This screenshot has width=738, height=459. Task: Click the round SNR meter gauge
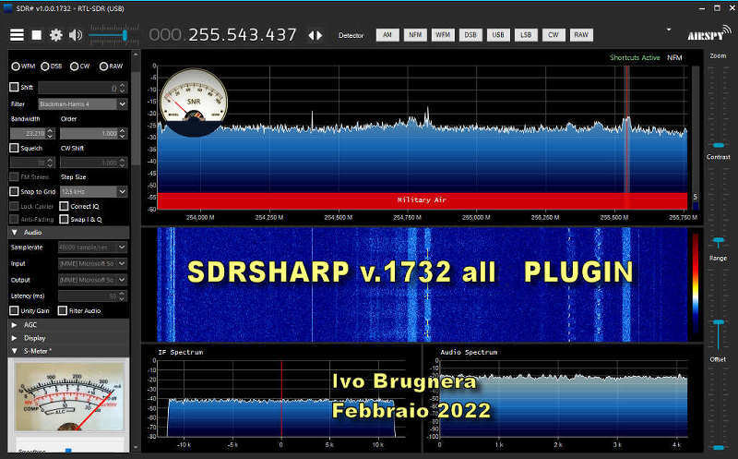point(194,103)
